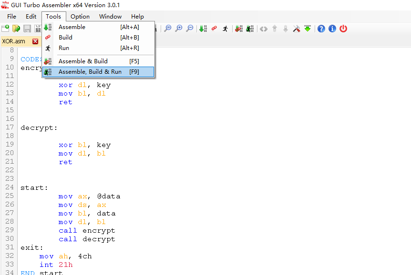The image size is (411, 275).
Task: Click line number 24 in the gutter
Action: coord(10,187)
